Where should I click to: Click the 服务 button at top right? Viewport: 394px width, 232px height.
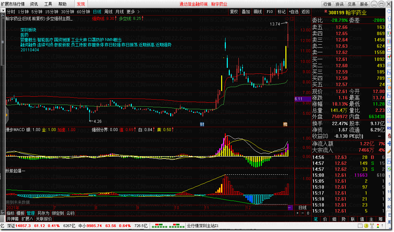click(364, 4)
